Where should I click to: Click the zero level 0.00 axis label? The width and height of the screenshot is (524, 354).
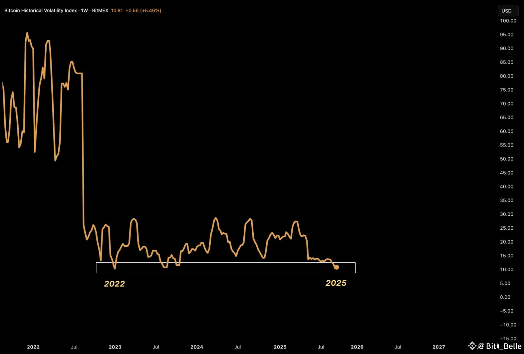(x=505, y=297)
